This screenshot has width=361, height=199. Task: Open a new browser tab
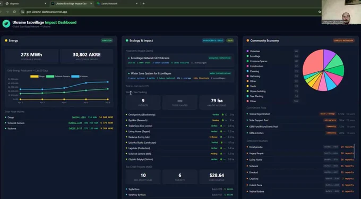144,4
